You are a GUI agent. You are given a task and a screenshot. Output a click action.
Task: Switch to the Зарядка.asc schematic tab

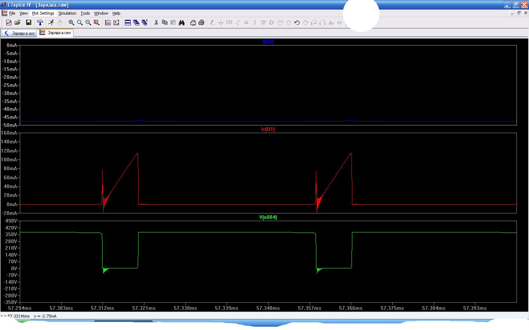coord(19,33)
